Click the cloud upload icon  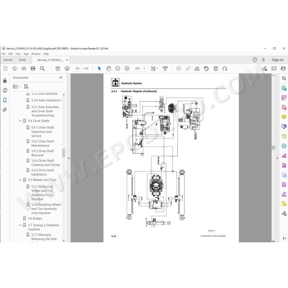(24, 69)
